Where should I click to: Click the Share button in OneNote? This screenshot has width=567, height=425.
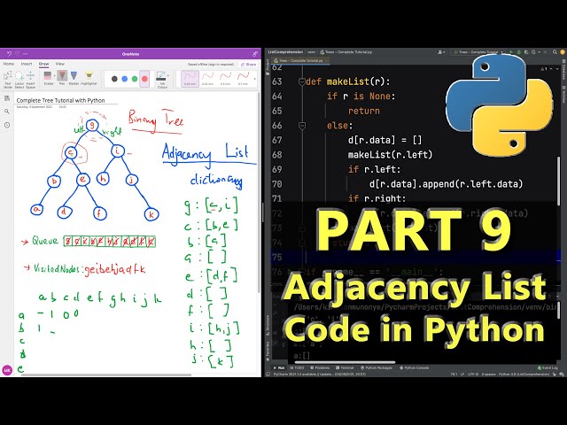[248, 65]
